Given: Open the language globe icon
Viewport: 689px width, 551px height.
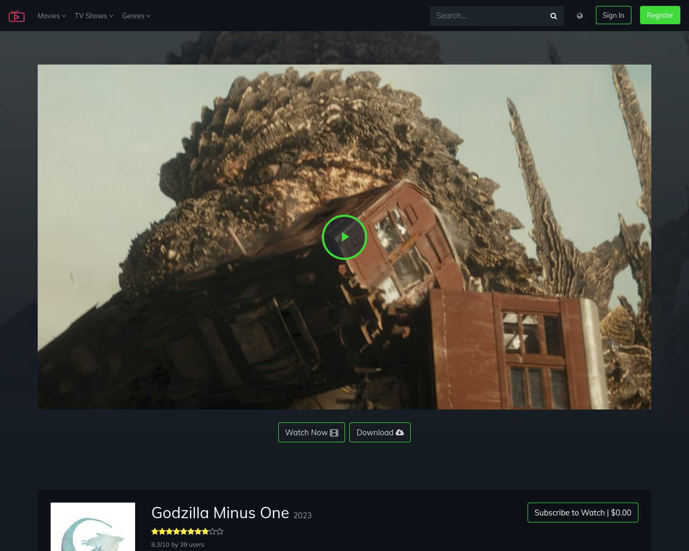Looking at the screenshot, I should (x=580, y=16).
